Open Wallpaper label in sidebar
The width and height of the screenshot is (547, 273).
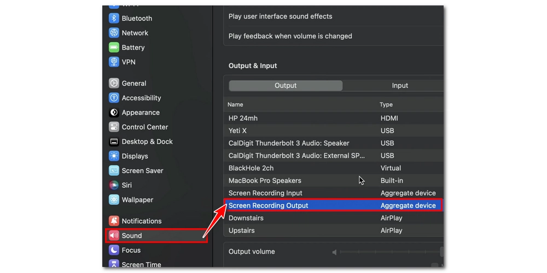(137, 200)
